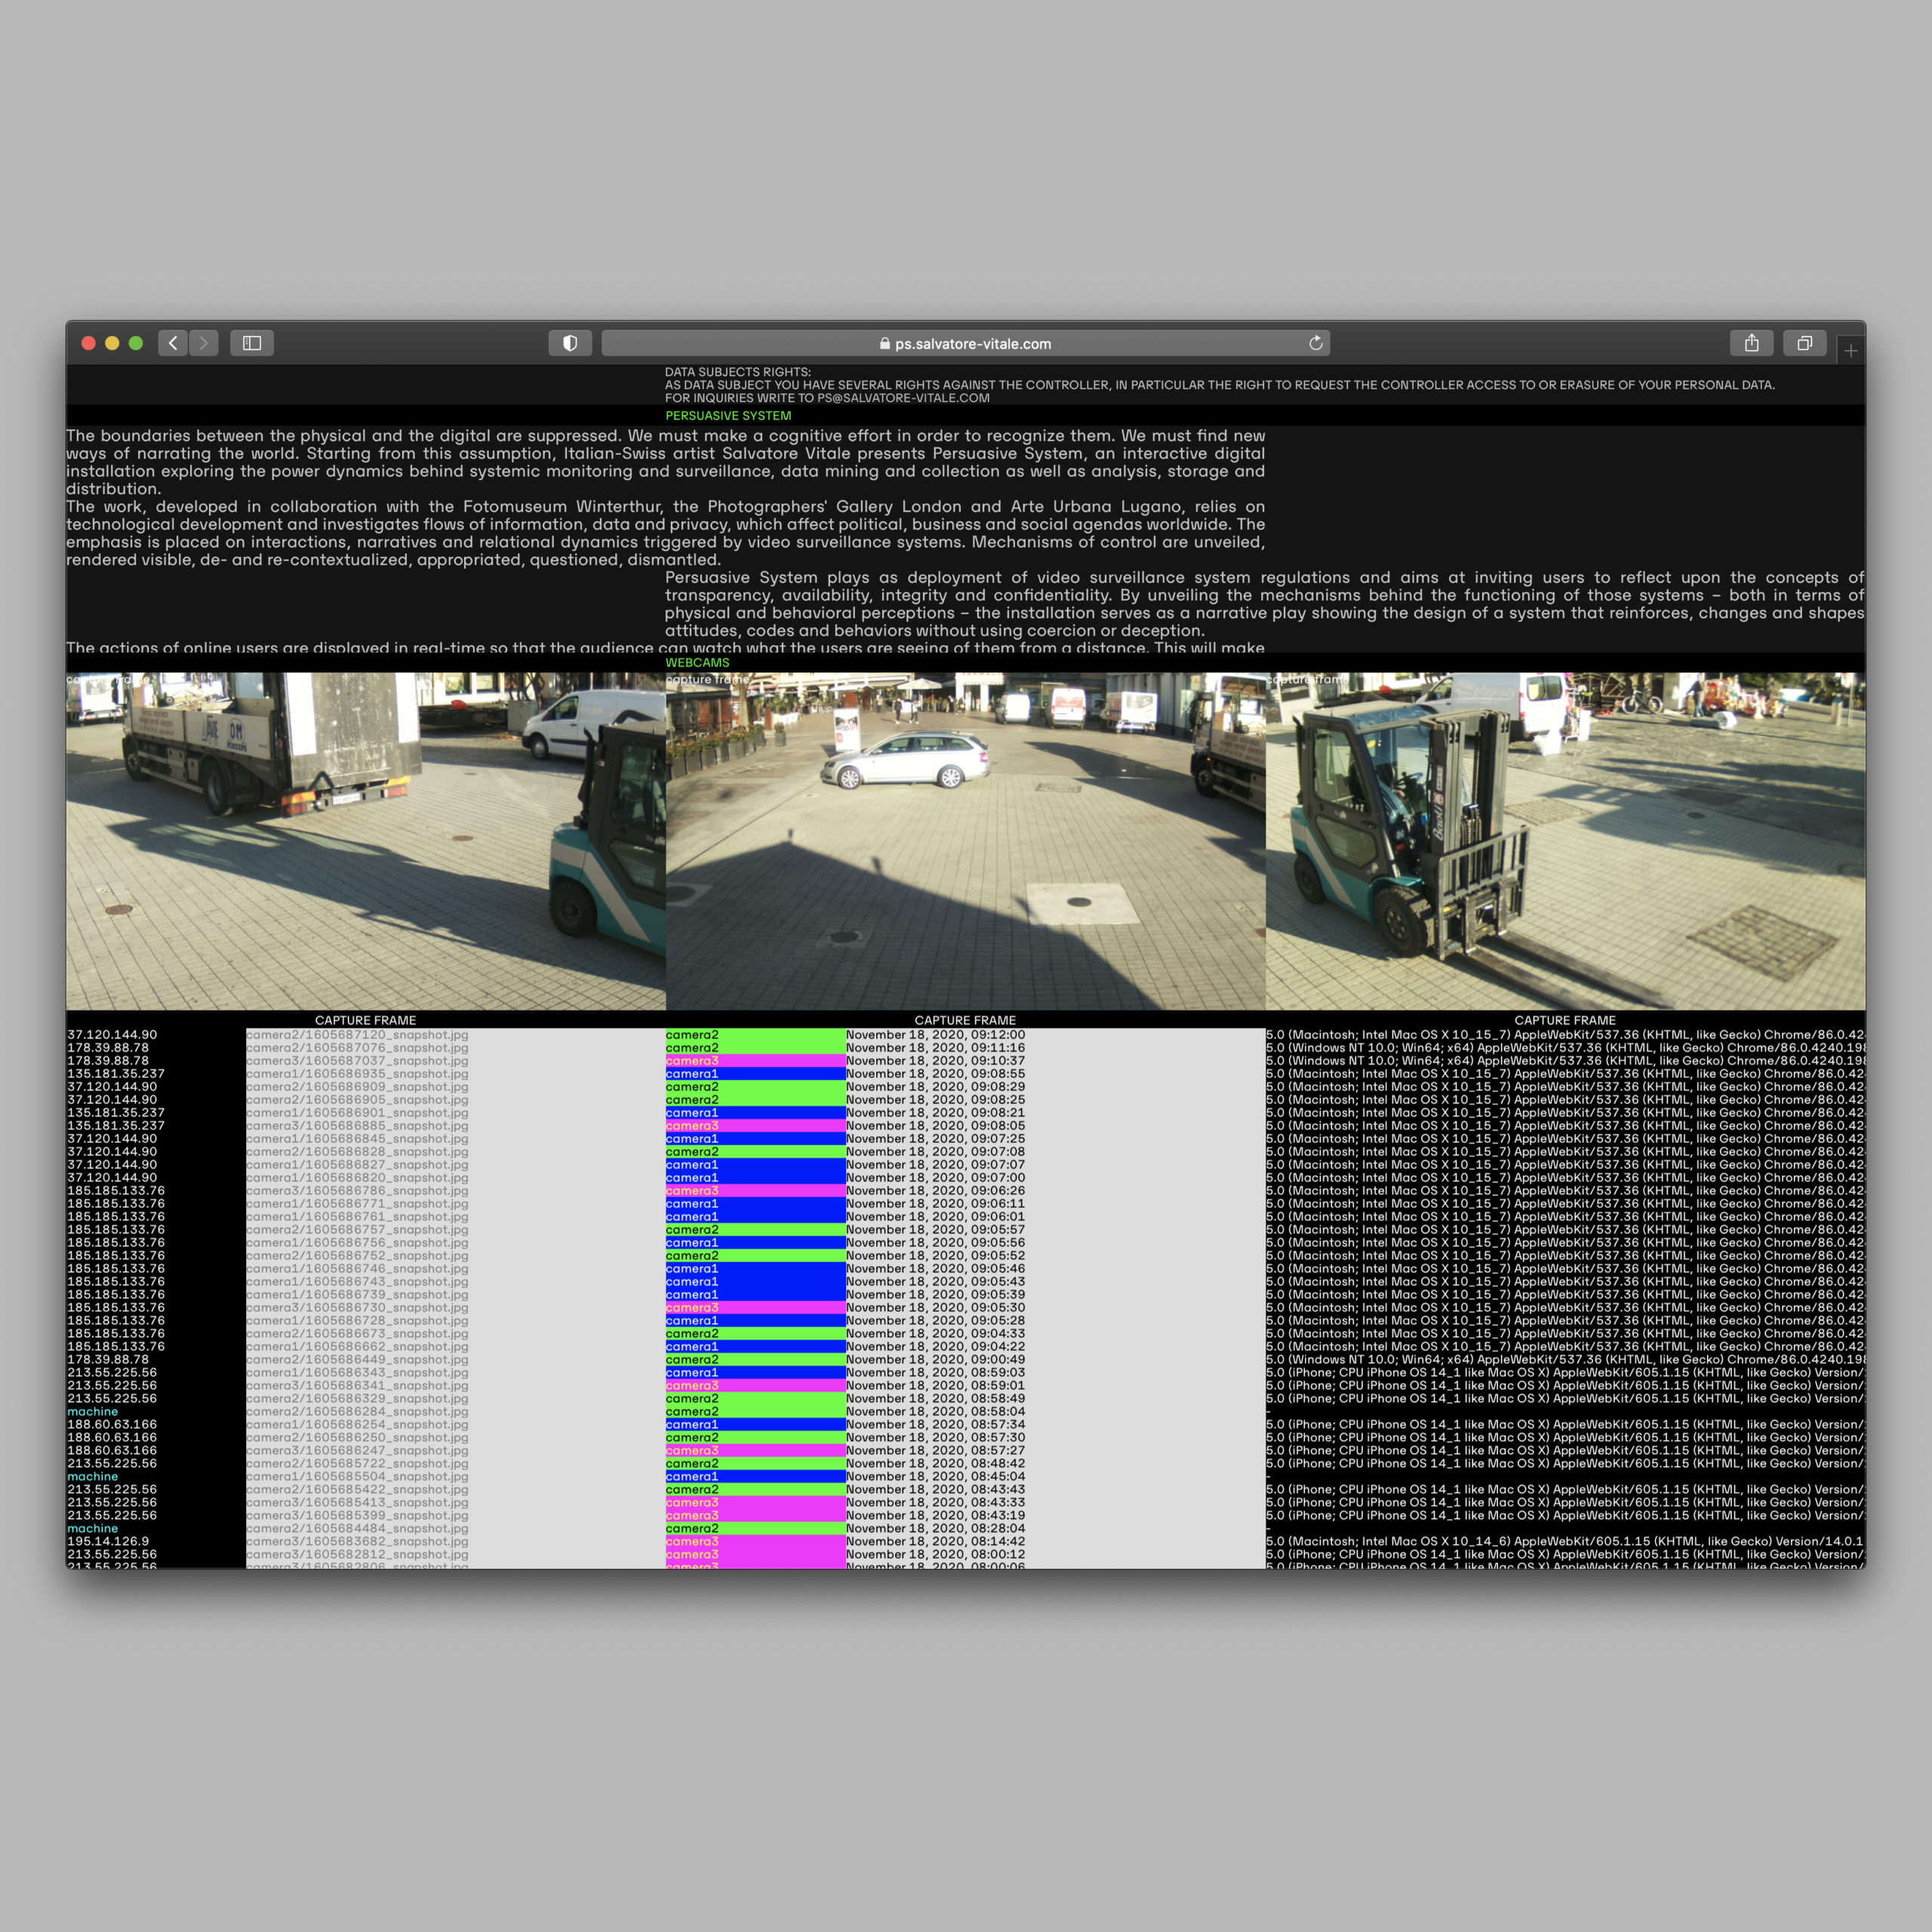The image size is (1932, 1932).
Task: Click the green WEBCAMS heading
Action: (x=697, y=663)
